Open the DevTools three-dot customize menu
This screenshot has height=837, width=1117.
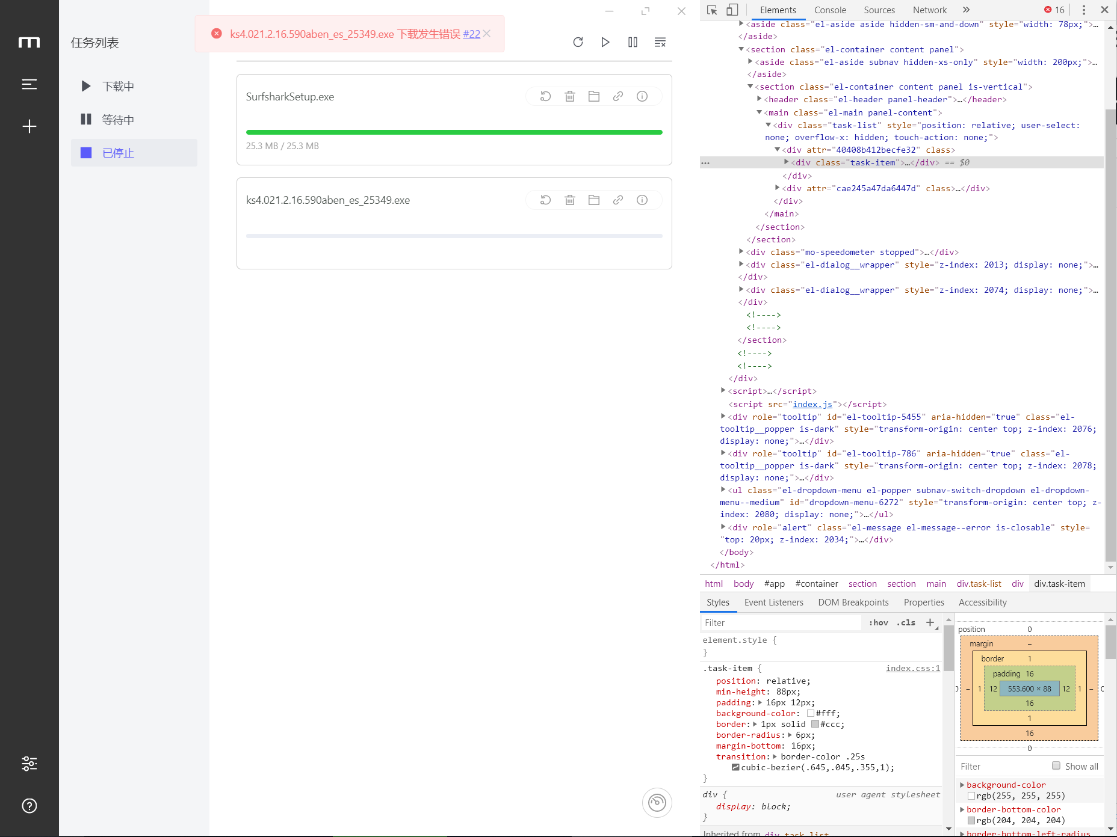coord(1083,10)
